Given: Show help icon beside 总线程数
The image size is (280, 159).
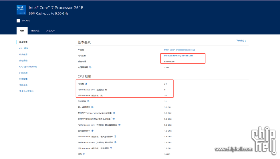Looking at the screenshot, I should pyautogui.click(x=88, y=101).
